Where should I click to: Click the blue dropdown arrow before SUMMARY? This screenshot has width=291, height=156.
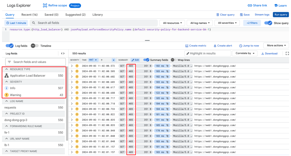[113, 60]
